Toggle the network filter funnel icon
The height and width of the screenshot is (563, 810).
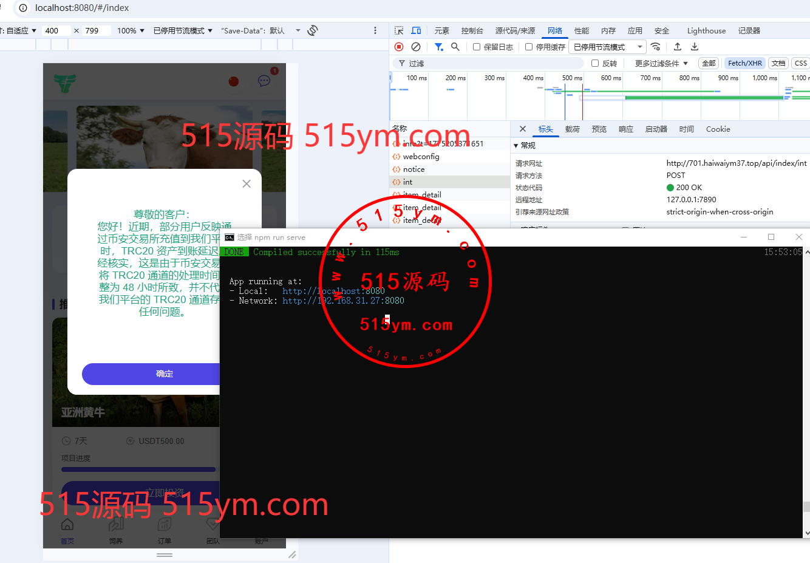[x=438, y=47]
